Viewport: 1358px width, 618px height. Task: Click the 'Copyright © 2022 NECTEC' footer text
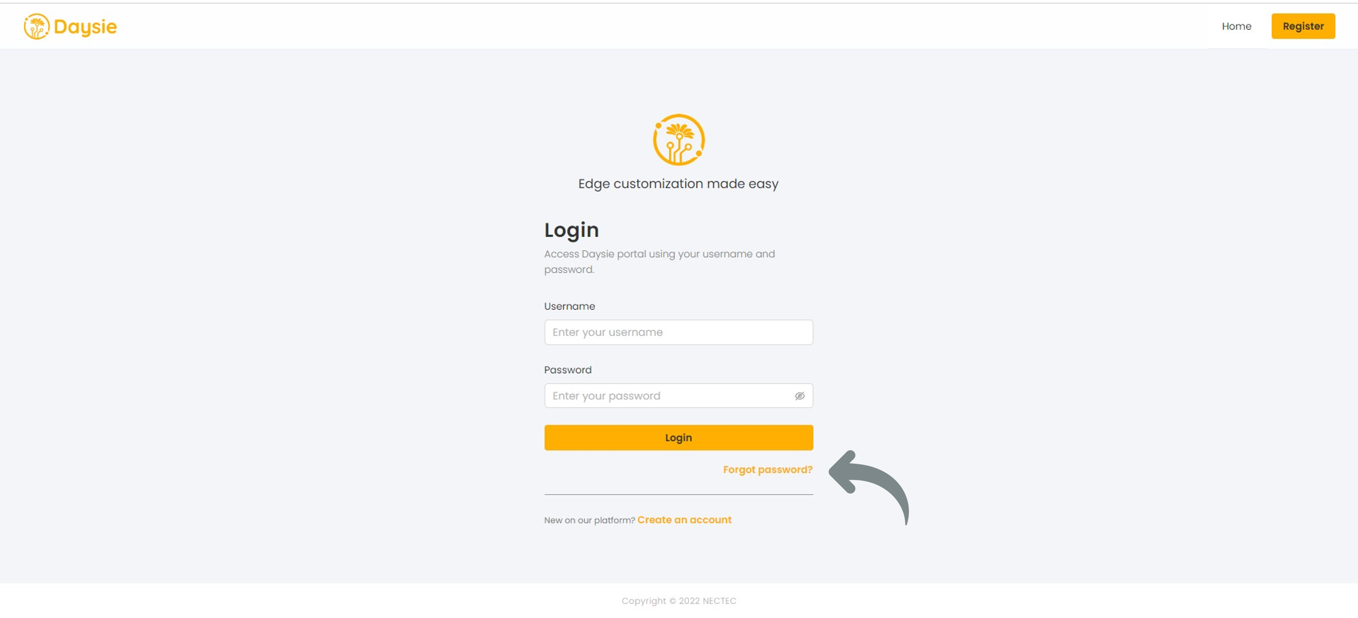pos(678,601)
